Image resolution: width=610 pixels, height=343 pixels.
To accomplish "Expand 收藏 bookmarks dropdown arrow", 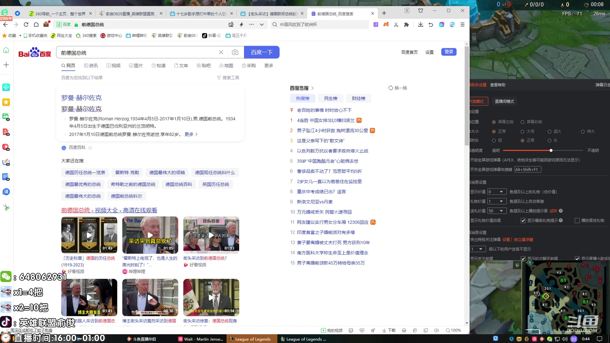I will tap(20, 36).
